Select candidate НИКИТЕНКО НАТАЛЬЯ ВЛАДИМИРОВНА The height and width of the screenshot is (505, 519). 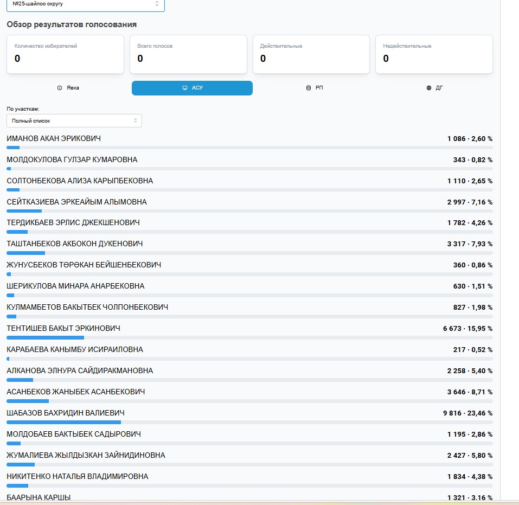point(78,476)
